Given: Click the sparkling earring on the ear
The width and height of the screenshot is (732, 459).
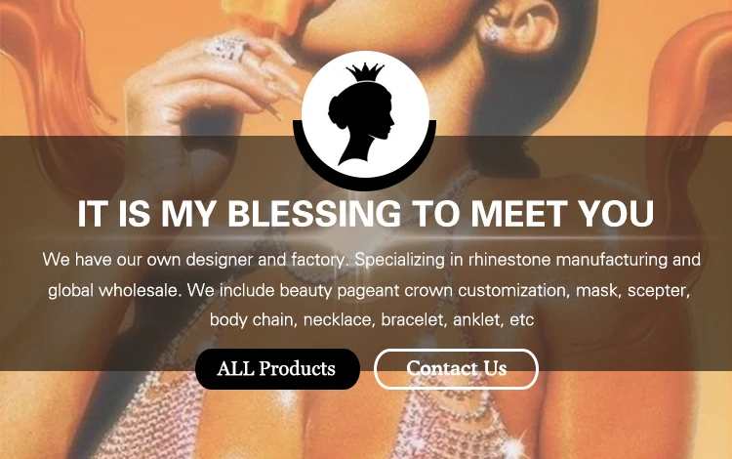Looking at the screenshot, I should [x=490, y=32].
